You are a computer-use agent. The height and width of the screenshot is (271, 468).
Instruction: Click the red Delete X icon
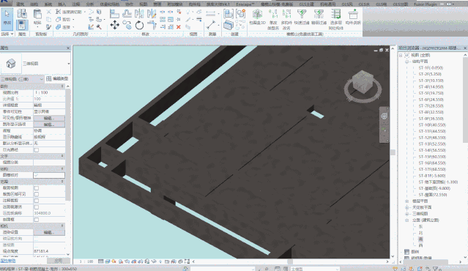click(179, 27)
